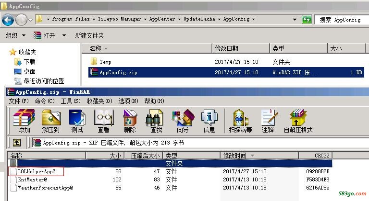Sort WinRAR list by CRC32 column

315,156
